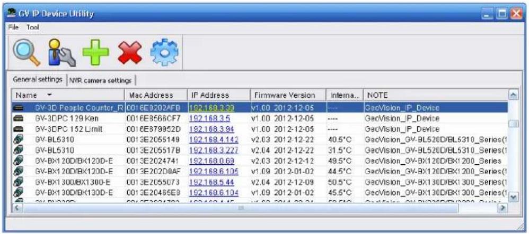Image resolution: width=529 pixels, height=234 pixels.
Task: Open IP link 192.168.6.105
Action: click(214, 172)
